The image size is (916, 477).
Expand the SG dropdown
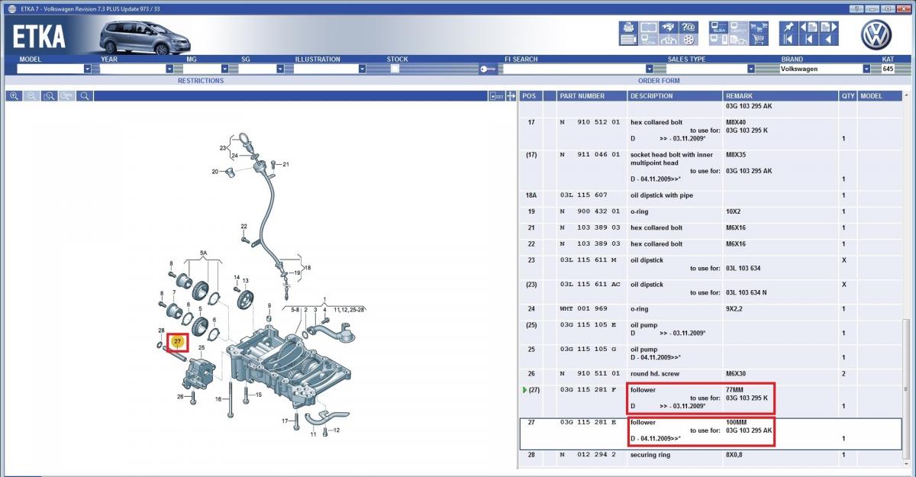(280, 69)
